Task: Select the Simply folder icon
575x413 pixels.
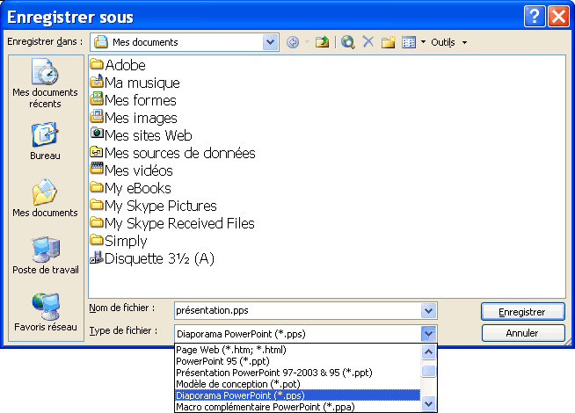Action: (97, 240)
